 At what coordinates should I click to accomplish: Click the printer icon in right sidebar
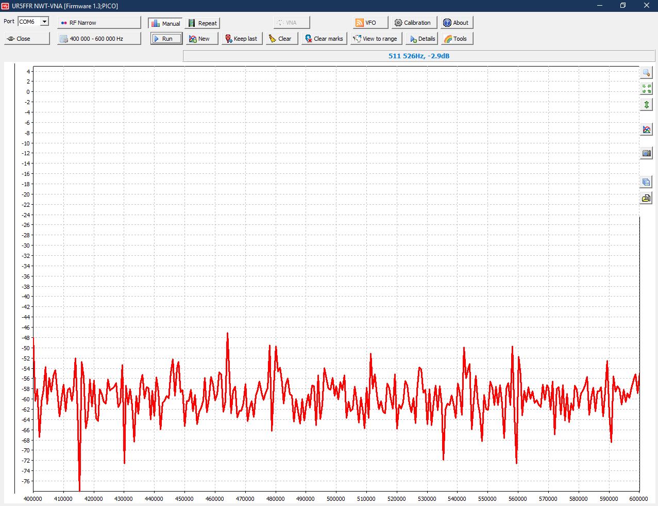pos(646,198)
